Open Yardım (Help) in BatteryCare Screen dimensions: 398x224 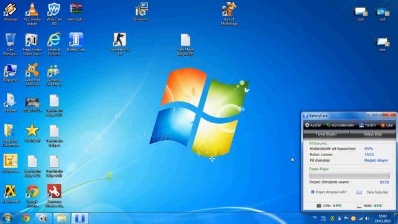click(368, 125)
